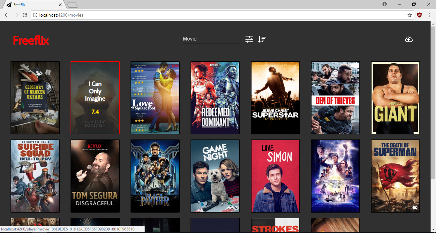Open Tom Segura Disgraceful poster
The width and height of the screenshot is (436, 233).
click(x=95, y=176)
